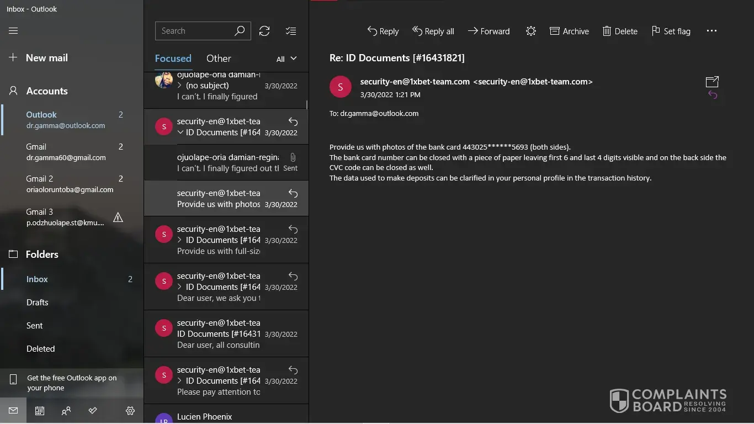The width and height of the screenshot is (754, 424).
Task: Archive the current email
Action: (x=569, y=31)
